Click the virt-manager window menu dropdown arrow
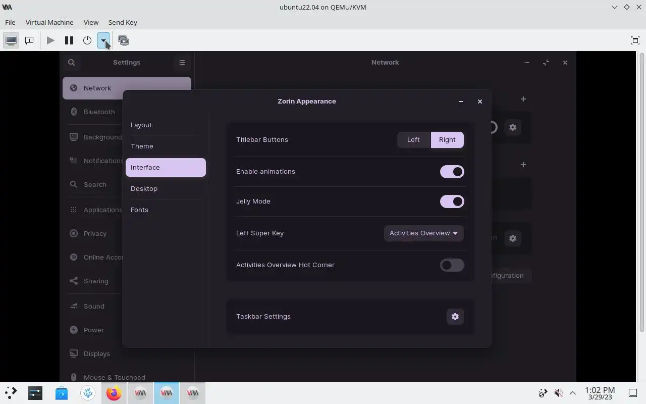The width and height of the screenshot is (646, 404). tap(614, 7)
